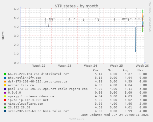This screenshot has width=153, height=122.
Task: Click the Cur value 5.14 for distributel.net
Action: tap(99, 74)
